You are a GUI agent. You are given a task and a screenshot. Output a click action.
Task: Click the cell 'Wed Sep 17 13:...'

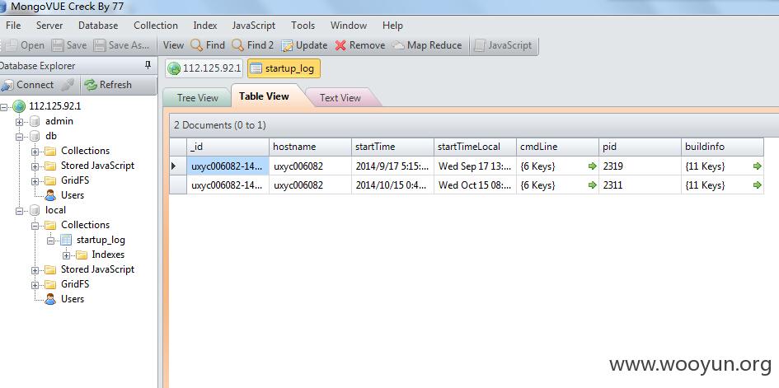click(476, 166)
